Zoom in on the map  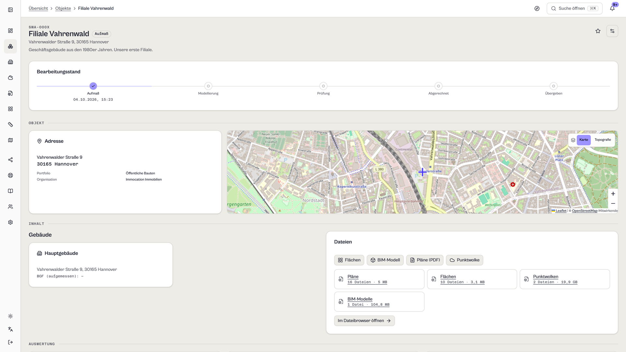pyautogui.click(x=613, y=194)
